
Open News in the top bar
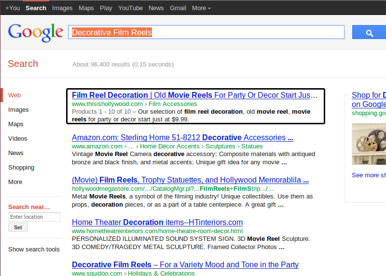coord(156,8)
